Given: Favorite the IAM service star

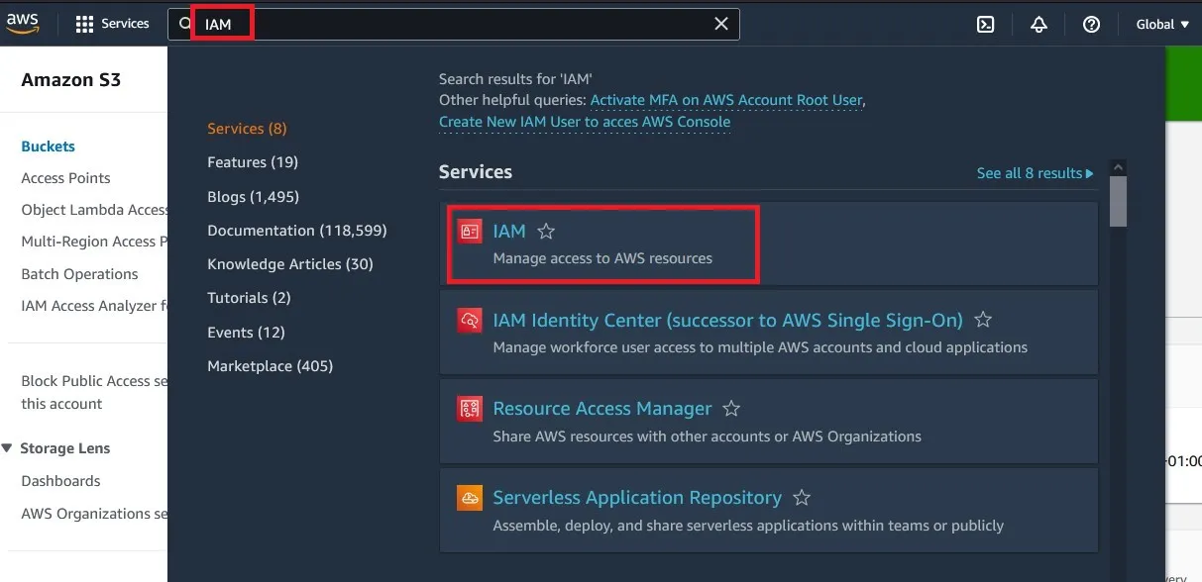Looking at the screenshot, I should click(x=546, y=232).
